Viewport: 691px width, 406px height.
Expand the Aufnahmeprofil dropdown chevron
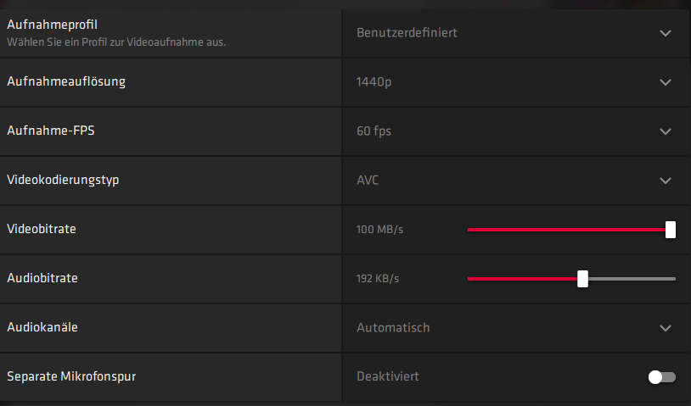pyautogui.click(x=666, y=33)
